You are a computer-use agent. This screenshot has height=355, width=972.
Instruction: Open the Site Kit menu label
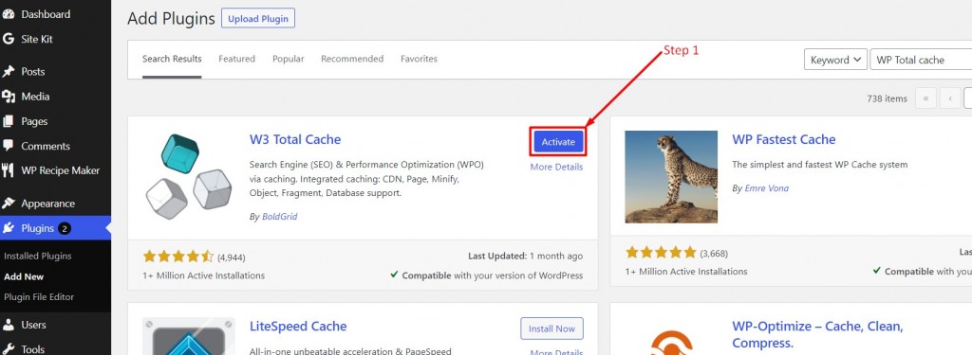37,39
